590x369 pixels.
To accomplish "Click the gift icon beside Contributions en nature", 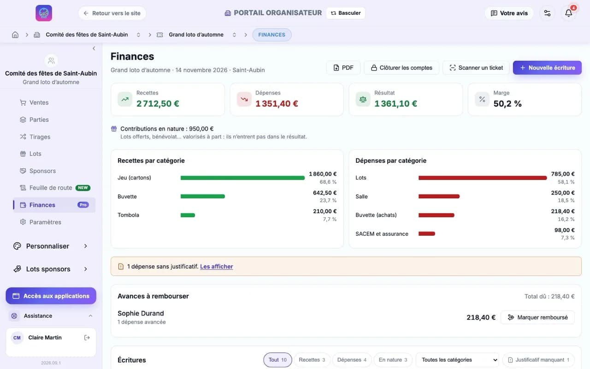I will click(x=114, y=129).
